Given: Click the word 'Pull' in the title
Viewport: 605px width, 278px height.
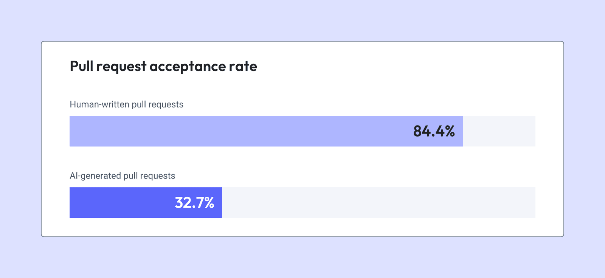Looking at the screenshot, I should 82,66.
